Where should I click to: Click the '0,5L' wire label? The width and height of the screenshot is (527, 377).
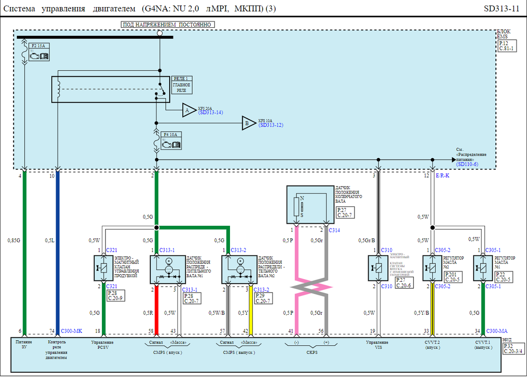pos(50,240)
